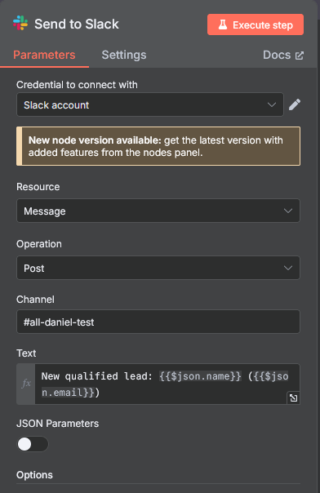Click the New node version available notice
This screenshot has height=493, width=320.
click(158, 146)
